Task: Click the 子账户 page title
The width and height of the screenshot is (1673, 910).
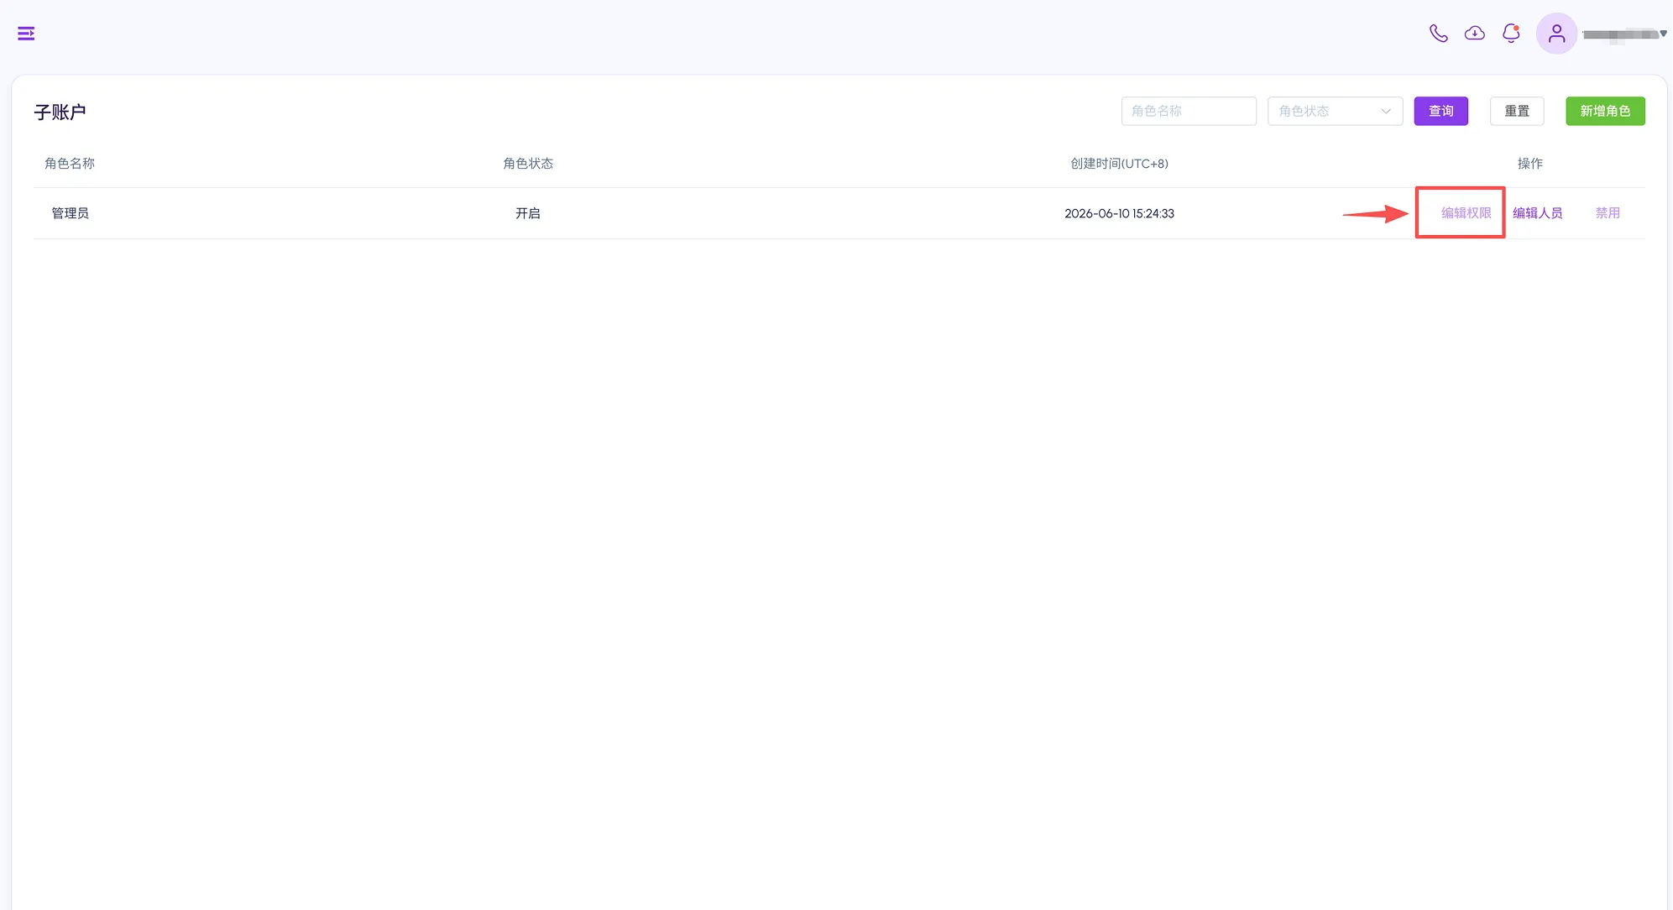Action: click(x=60, y=112)
